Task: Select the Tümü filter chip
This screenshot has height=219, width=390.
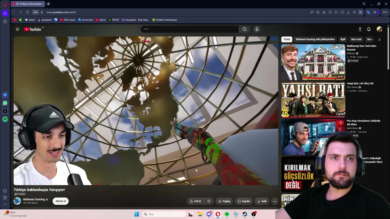Action: coord(287,39)
